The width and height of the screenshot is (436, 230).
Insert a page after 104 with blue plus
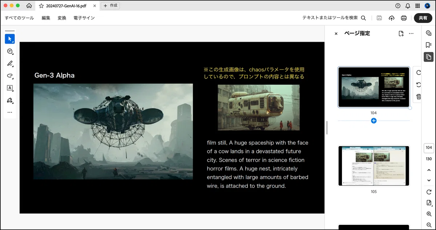[374, 121]
